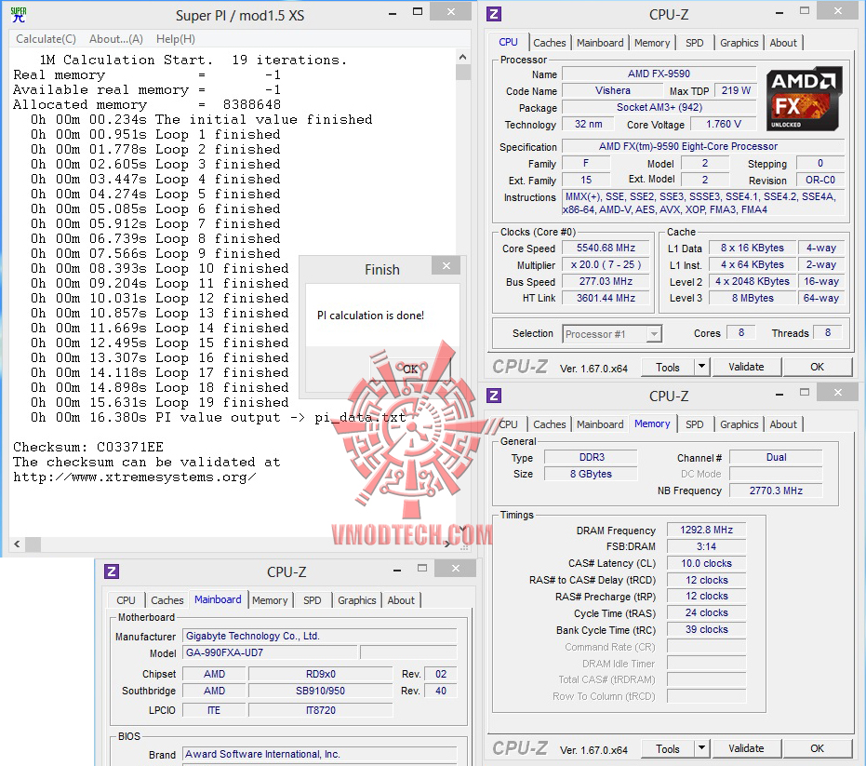Expand Tools dropdown arrow in top CPU-Z window

click(701, 367)
